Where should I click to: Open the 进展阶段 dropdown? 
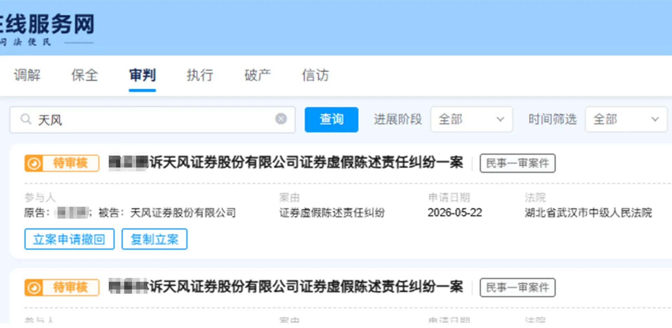[x=471, y=119]
